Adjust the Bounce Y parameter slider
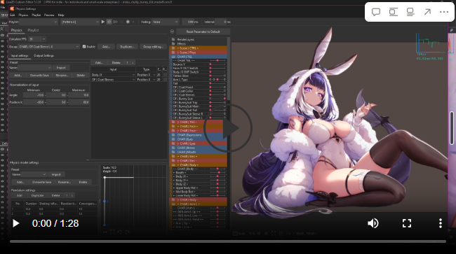This screenshot has width=456, height=254. (x=217, y=64)
